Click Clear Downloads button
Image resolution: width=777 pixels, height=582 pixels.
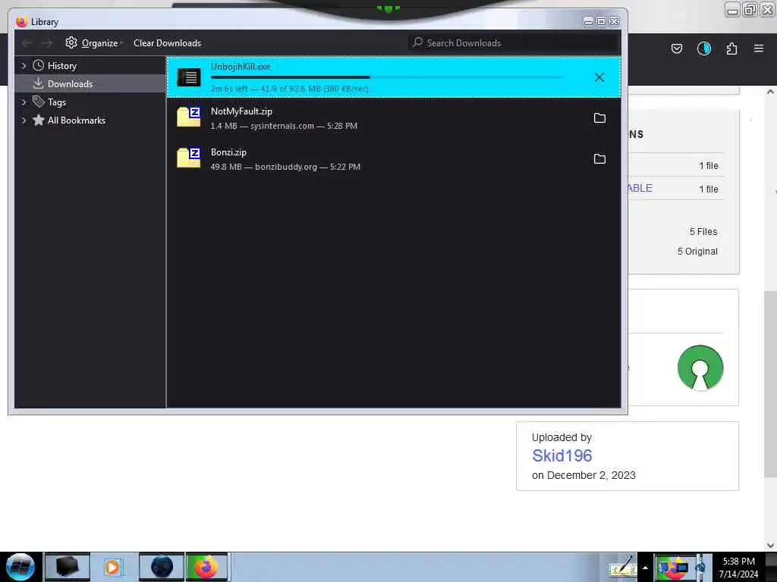pyautogui.click(x=168, y=43)
